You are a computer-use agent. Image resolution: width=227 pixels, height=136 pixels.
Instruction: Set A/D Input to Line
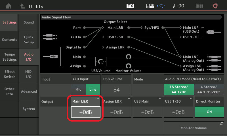click(93, 90)
